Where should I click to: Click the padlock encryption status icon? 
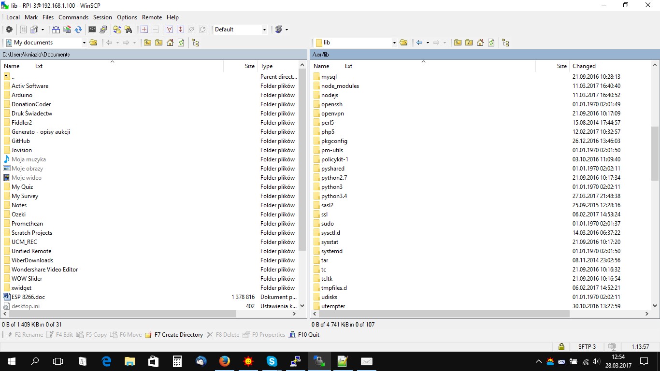[x=561, y=346]
